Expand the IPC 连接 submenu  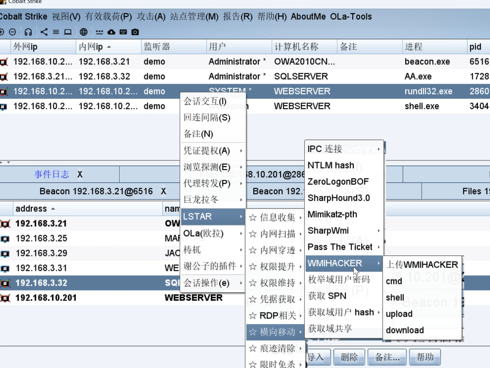pyautogui.click(x=344, y=149)
